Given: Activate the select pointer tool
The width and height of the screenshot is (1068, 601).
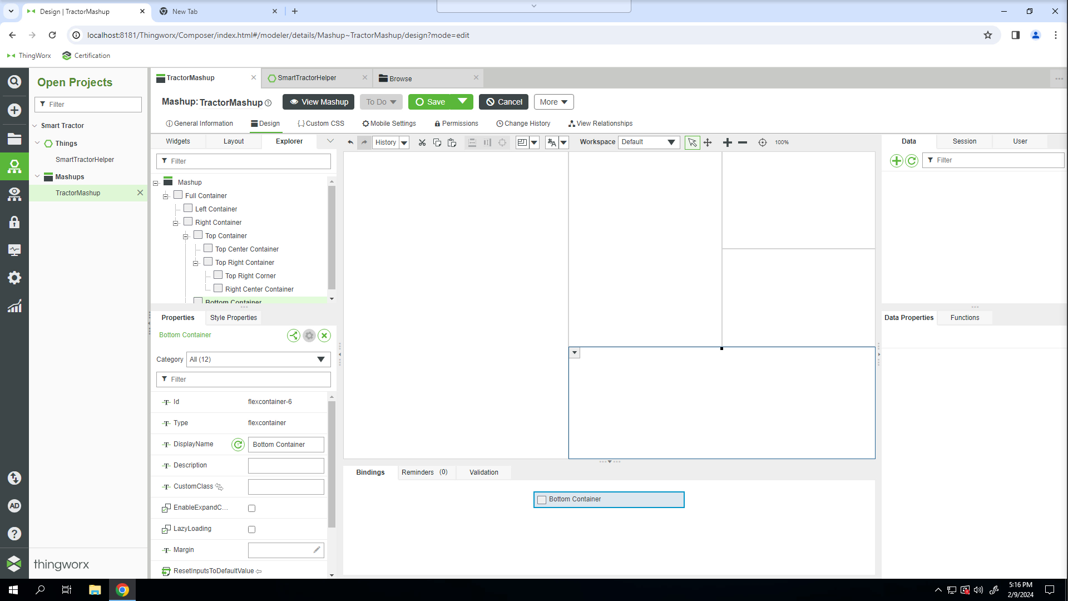Looking at the screenshot, I should click(692, 142).
